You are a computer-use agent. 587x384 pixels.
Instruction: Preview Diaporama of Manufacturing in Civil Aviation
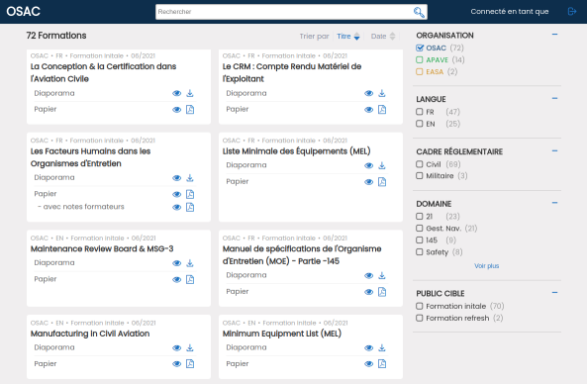click(x=177, y=348)
